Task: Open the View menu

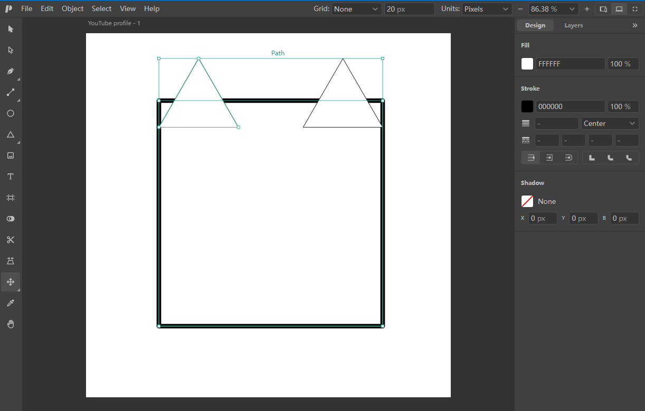Action: pyautogui.click(x=128, y=8)
